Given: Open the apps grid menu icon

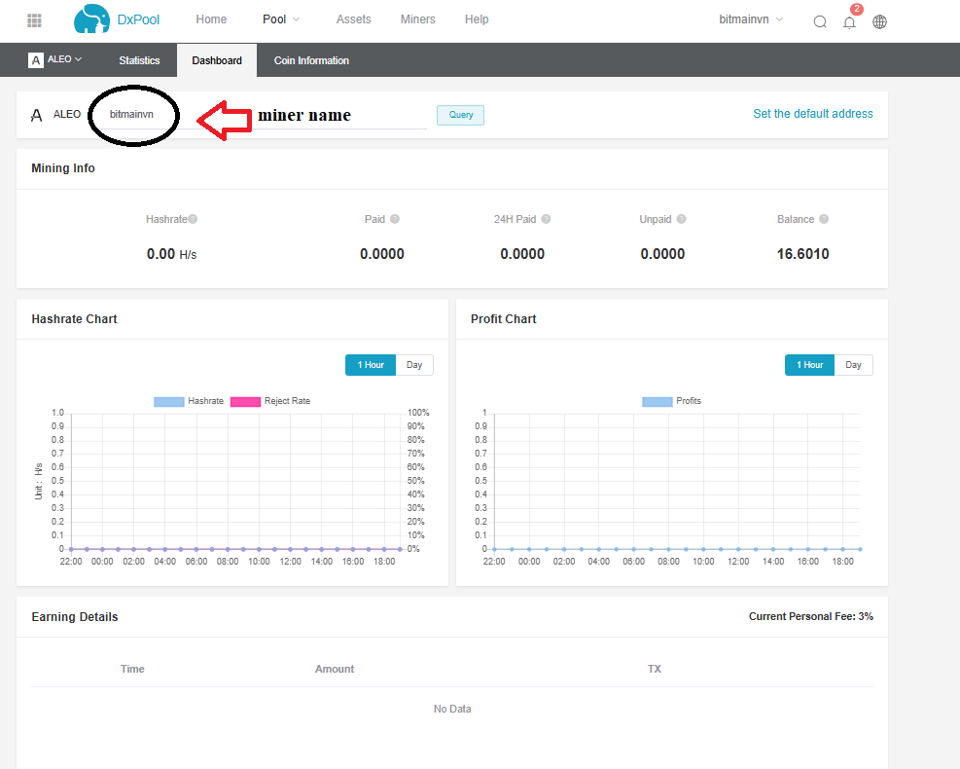Looking at the screenshot, I should tap(35, 20).
